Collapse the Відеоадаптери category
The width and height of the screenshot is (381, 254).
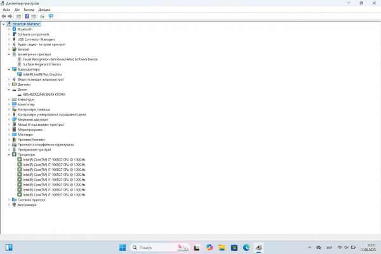[x=9, y=69]
